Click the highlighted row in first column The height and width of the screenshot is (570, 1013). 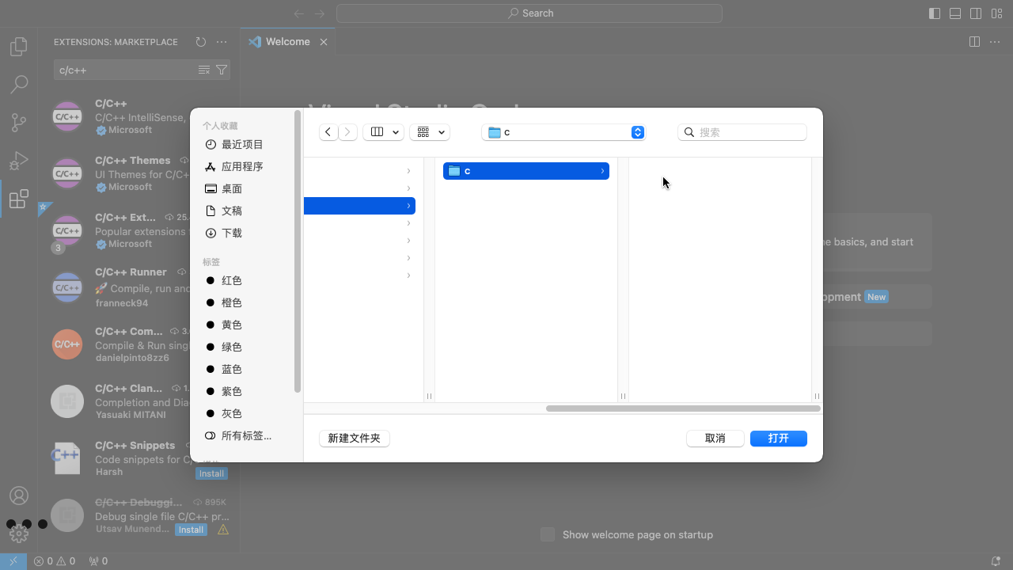(x=359, y=206)
